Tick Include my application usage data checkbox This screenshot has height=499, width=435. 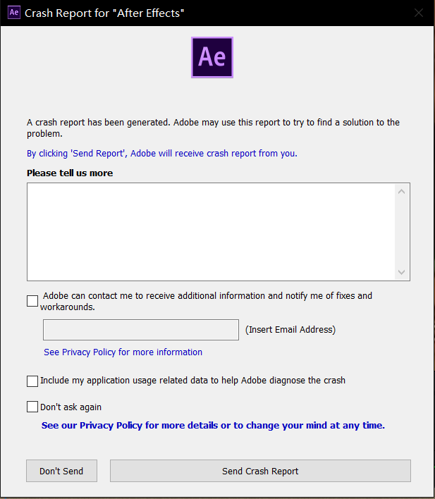pyautogui.click(x=32, y=381)
